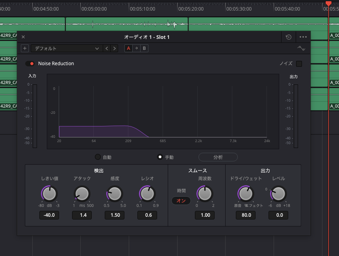Click the ドライ/ウェット value field 80.0
The height and width of the screenshot is (256, 339).
click(x=246, y=215)
